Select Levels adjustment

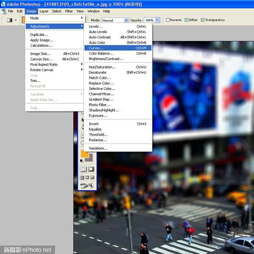coord(118,26)
